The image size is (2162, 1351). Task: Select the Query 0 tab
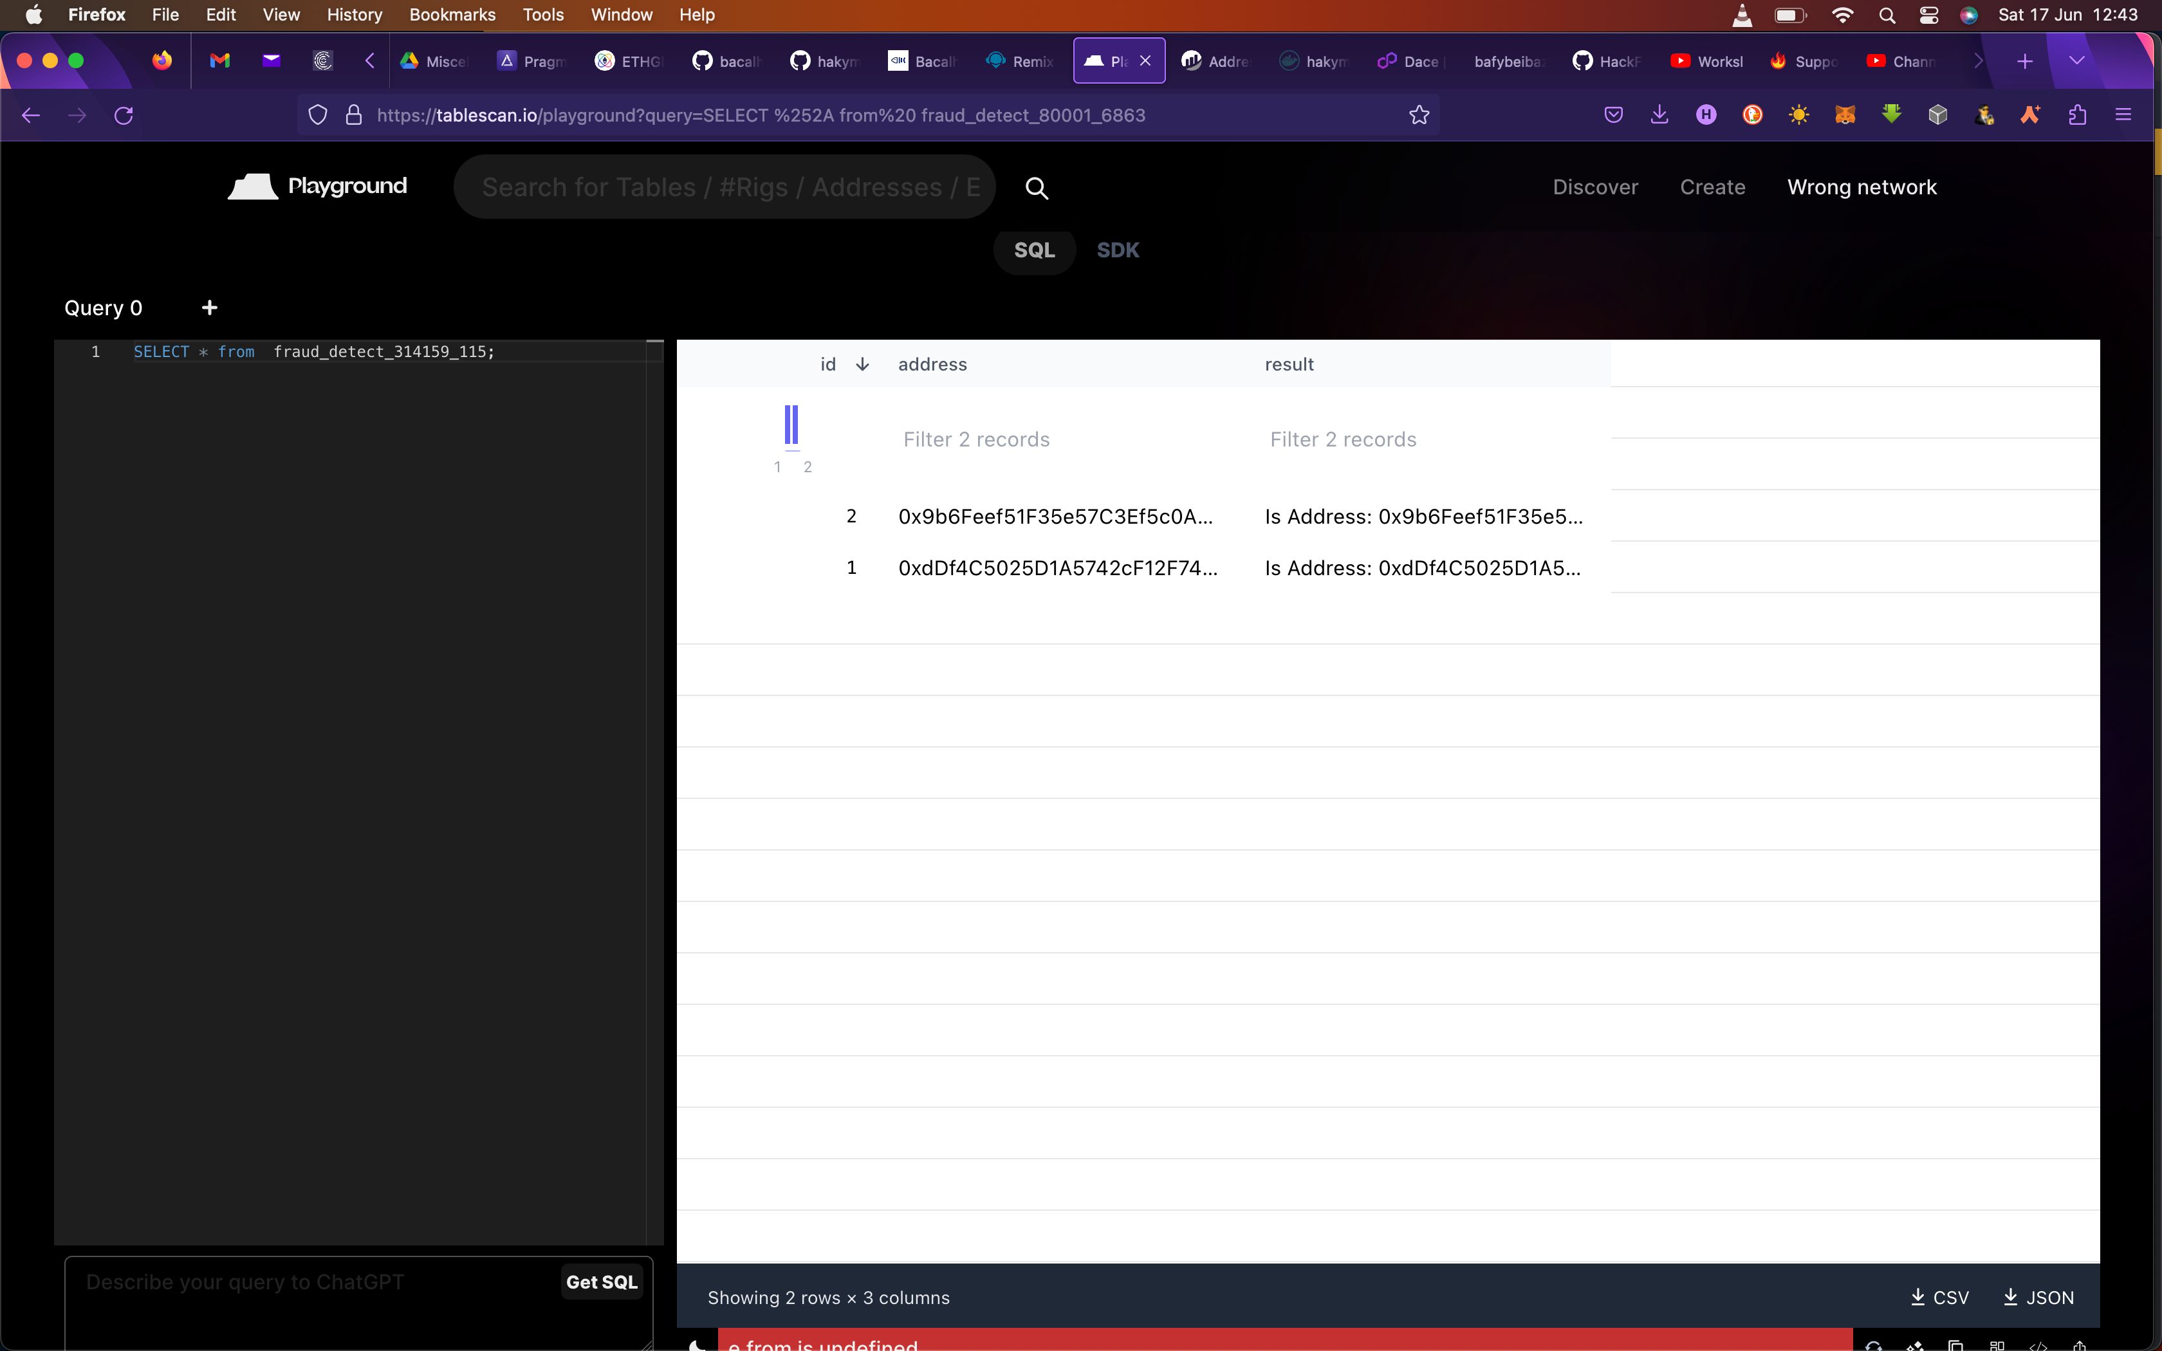coord(104,308)
